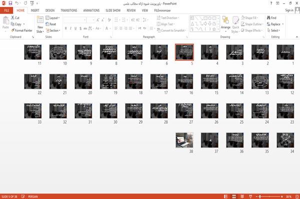Click the zoom slider
This screenshot has width=300, height=199.
point(269,197)
